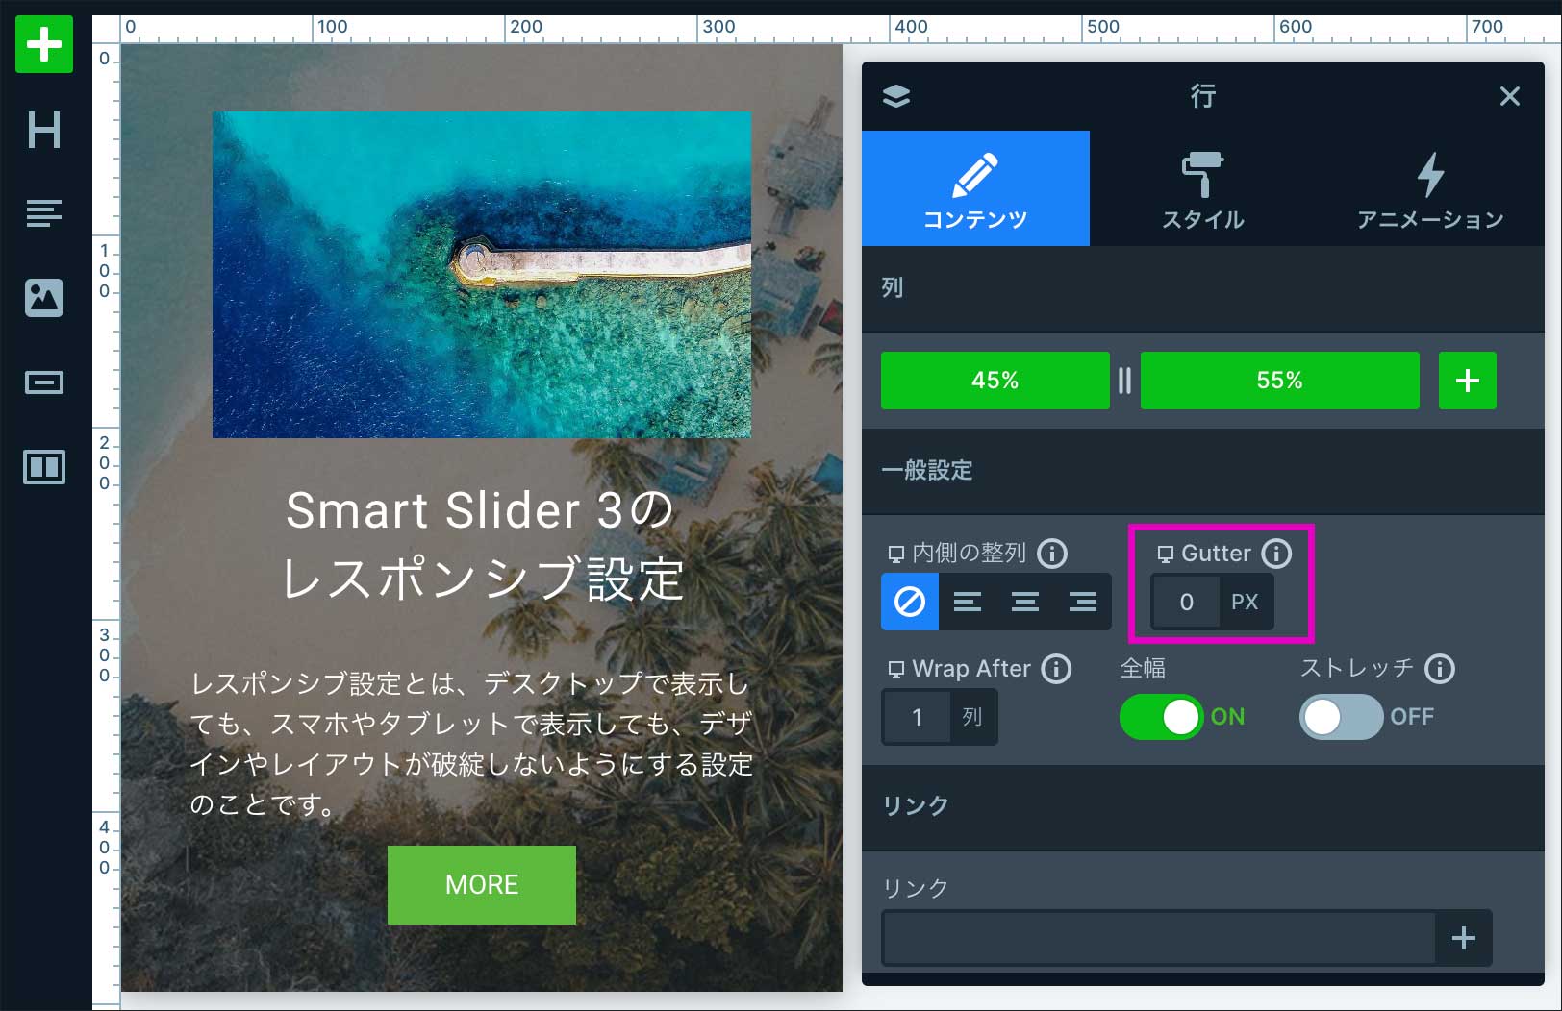Add a text paragraph layer
The image size is (1562, 1011).
click(x=44, y=212)
